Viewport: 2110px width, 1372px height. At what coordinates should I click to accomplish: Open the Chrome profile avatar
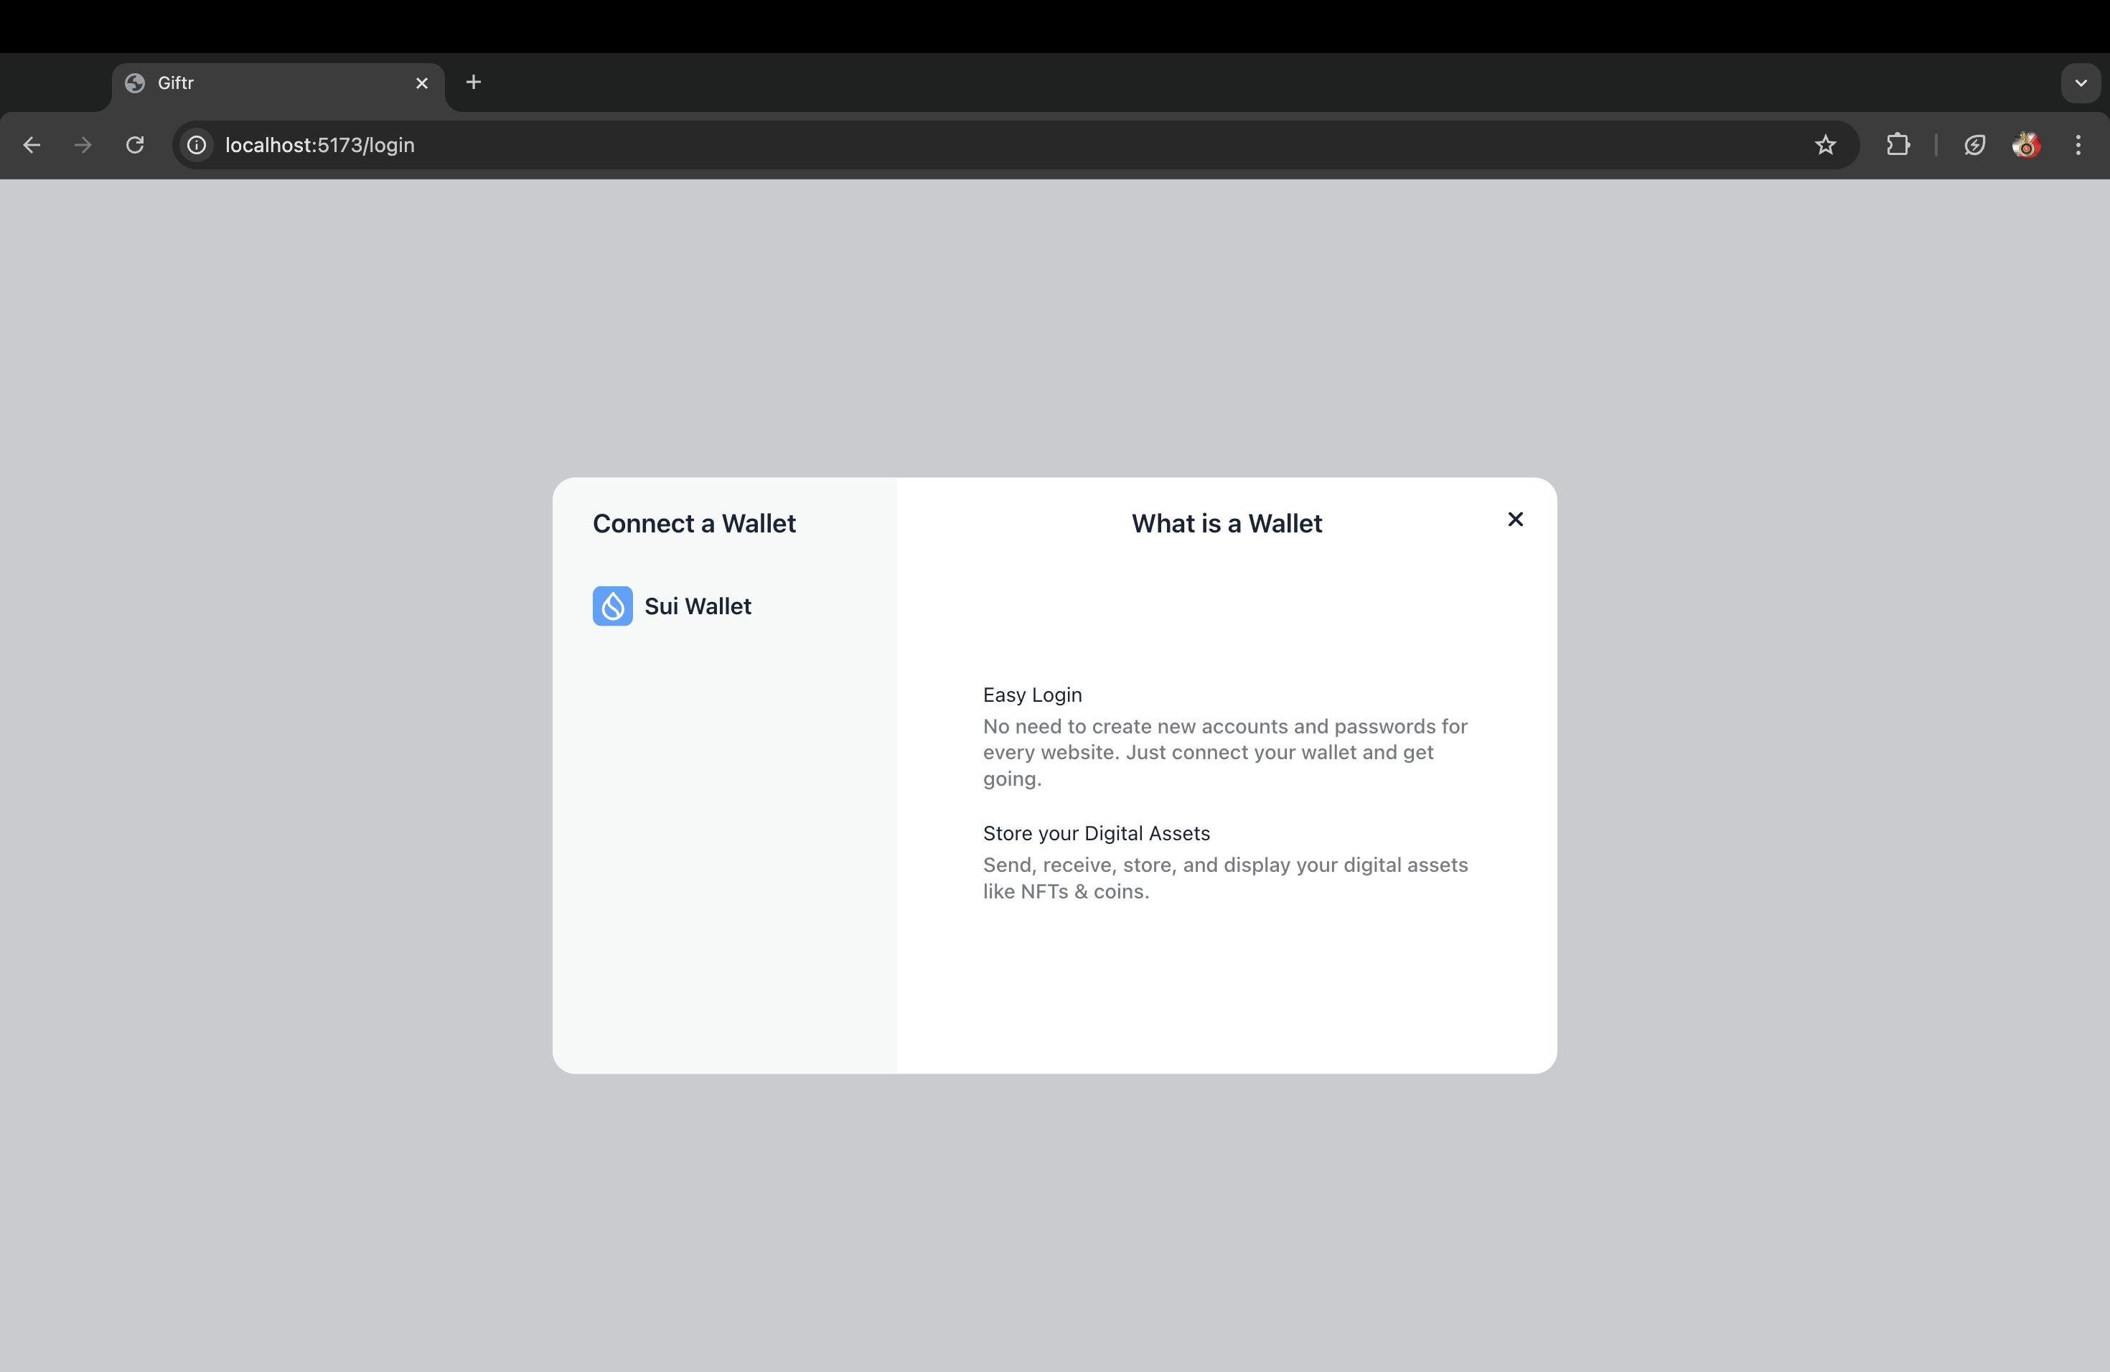[x=2026, y=144]
